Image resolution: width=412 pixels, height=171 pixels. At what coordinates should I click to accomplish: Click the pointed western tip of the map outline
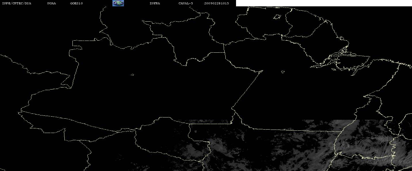click(20, 112)
